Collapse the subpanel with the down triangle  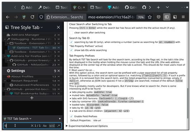60,119
